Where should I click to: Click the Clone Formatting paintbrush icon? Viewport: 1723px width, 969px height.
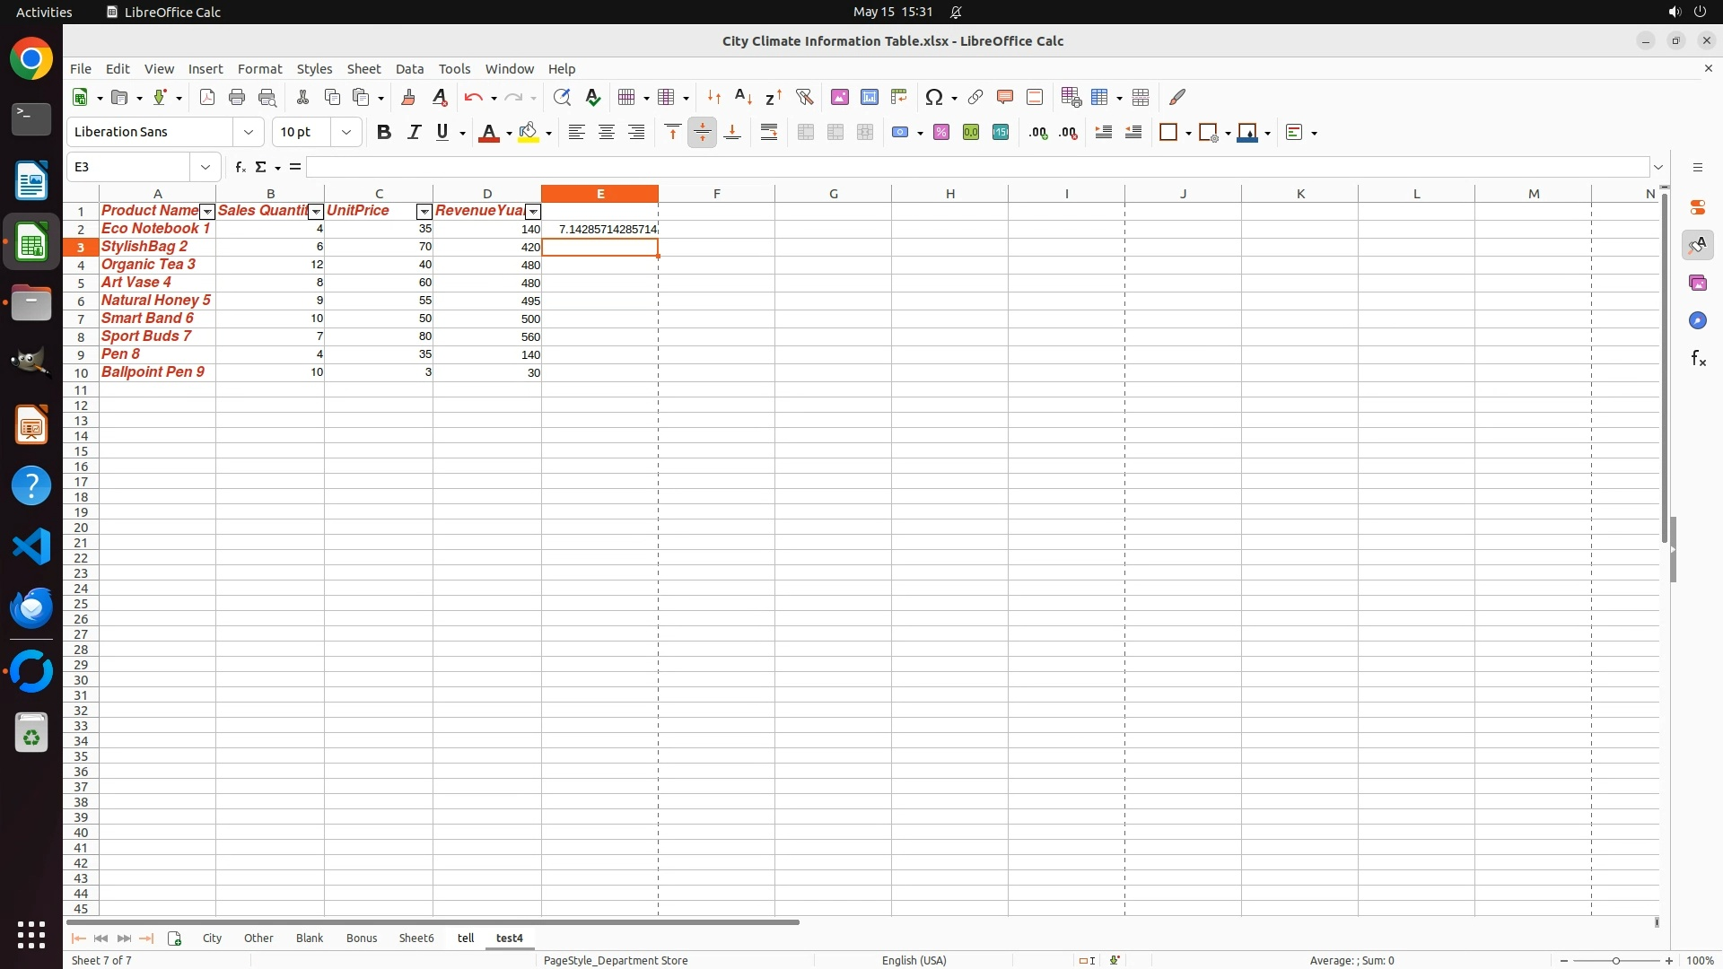(408, 97)
